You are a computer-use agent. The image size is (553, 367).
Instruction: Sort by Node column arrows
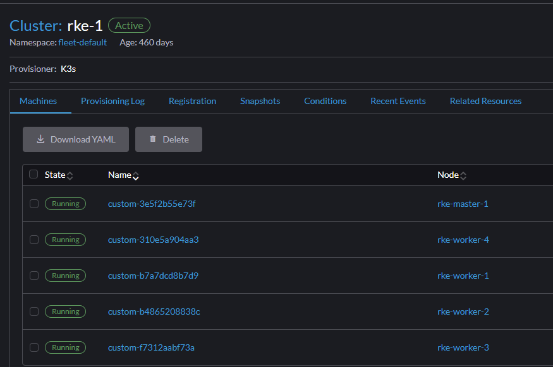coord(463,175)
